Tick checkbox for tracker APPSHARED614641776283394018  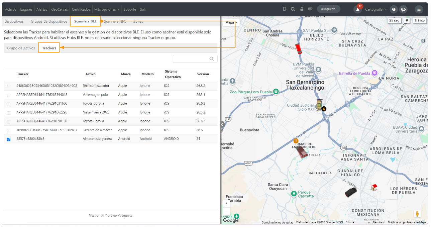pos(9,95)
